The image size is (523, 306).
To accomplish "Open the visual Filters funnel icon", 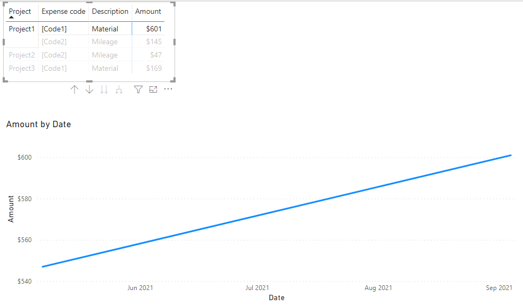I will [x=138, y=89].
